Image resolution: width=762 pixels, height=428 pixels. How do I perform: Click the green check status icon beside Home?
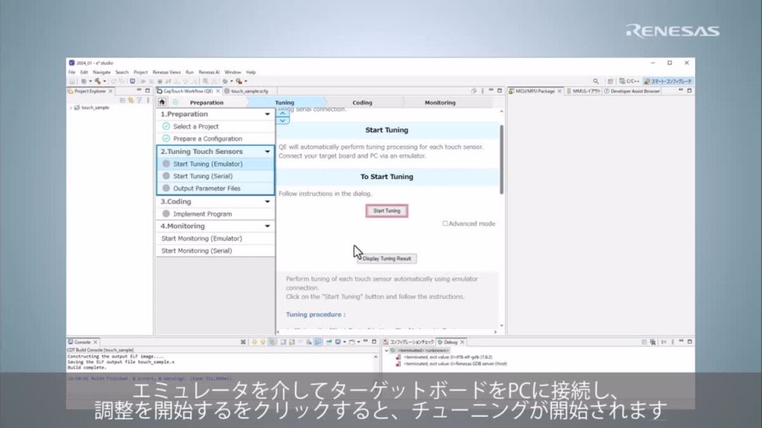(175, 102)
